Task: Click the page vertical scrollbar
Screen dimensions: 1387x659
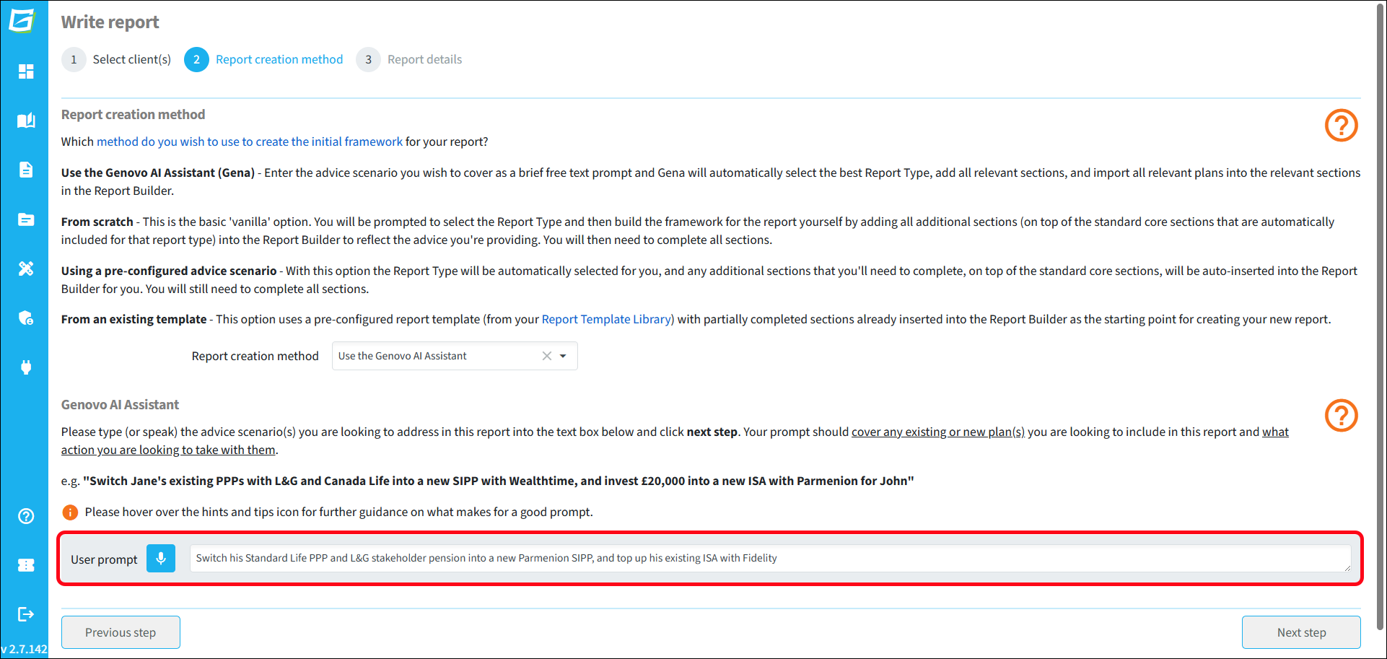Action: pyautogui.click(x=1381, y=318)
